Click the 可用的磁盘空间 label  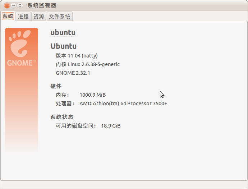click(76, 126)
